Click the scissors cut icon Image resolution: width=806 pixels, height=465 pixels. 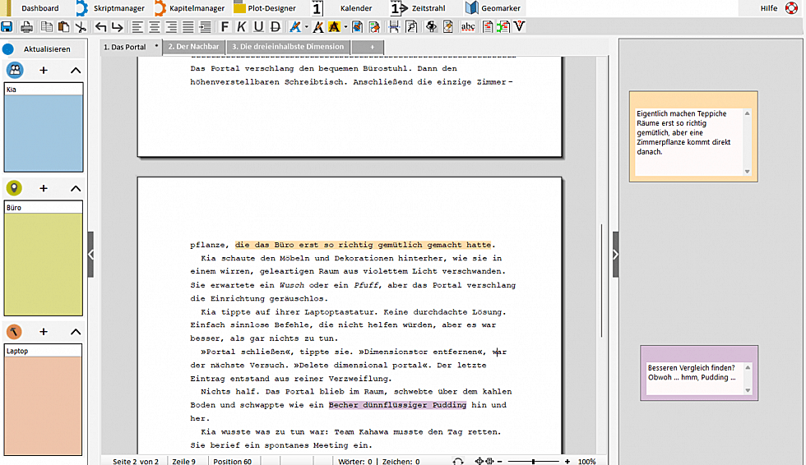81,26
